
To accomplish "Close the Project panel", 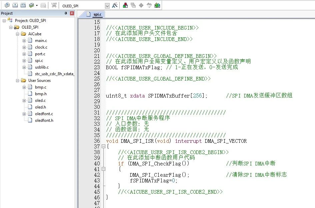I will (72, 13).
